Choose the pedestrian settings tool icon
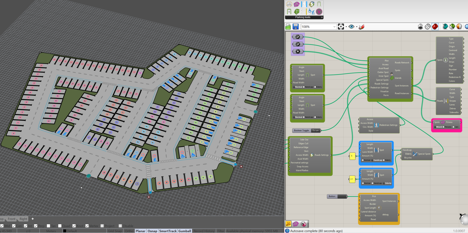The height and width of the screenshot is (233, 468). (x=304, y=4)
